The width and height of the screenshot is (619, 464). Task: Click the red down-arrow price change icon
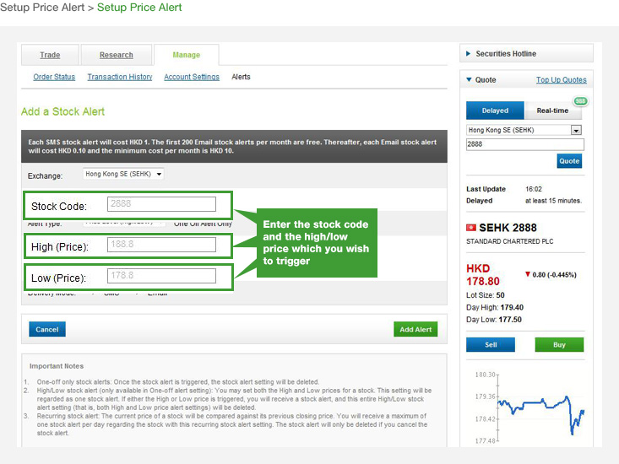[x=528, y=274]
